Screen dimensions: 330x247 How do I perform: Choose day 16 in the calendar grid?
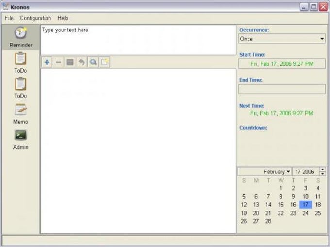pyautogui.click(x=293, y=204)
